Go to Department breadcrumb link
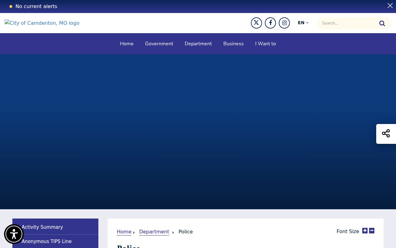 click(154, 232)
